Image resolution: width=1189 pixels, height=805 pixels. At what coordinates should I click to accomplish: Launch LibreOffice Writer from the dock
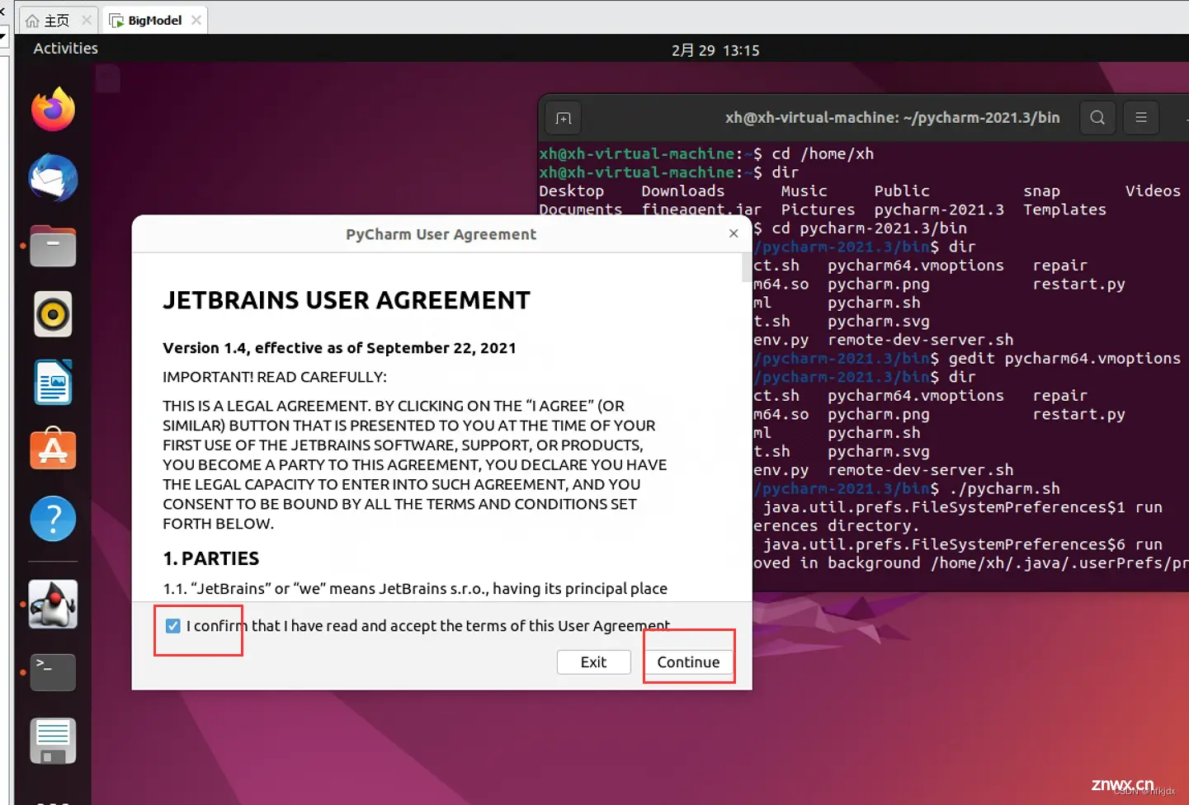point(53,382)
